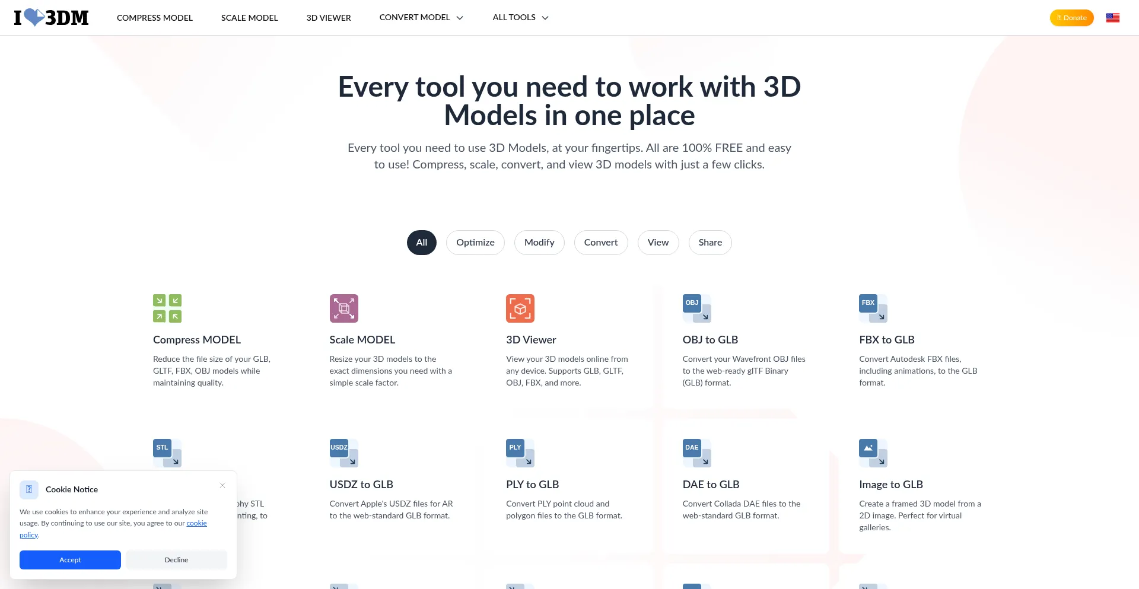Close the Cookie Notice popup

pos(222,485)
